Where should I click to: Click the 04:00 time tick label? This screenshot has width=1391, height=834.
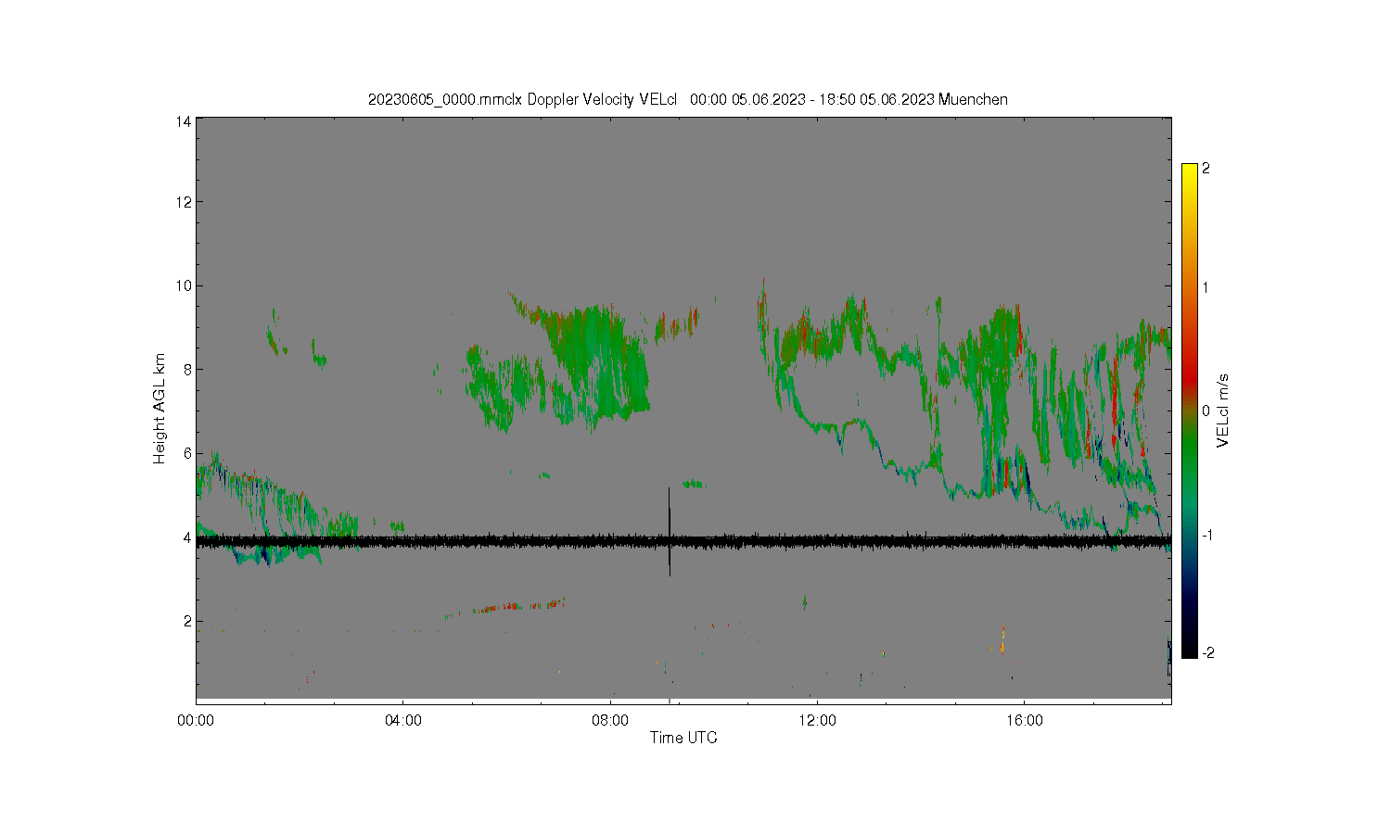coord(403,720)
